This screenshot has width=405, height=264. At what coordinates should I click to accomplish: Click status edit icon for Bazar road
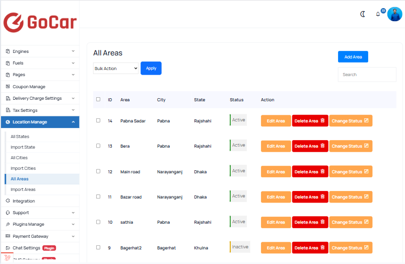366,196
